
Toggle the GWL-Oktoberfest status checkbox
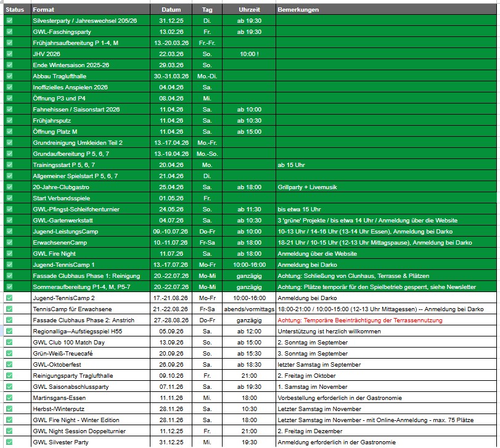tap(10, 365)
